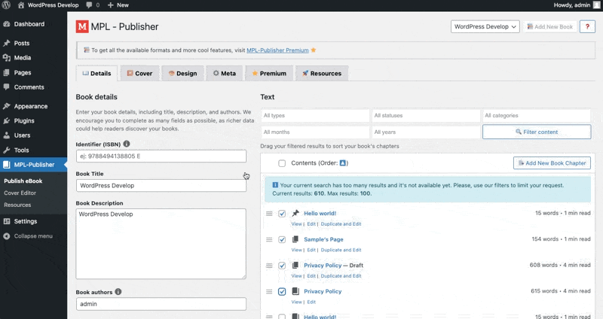Switch to the Design tab
The height and width of the screenshot is (319, 603).
(x=182, y=73)
